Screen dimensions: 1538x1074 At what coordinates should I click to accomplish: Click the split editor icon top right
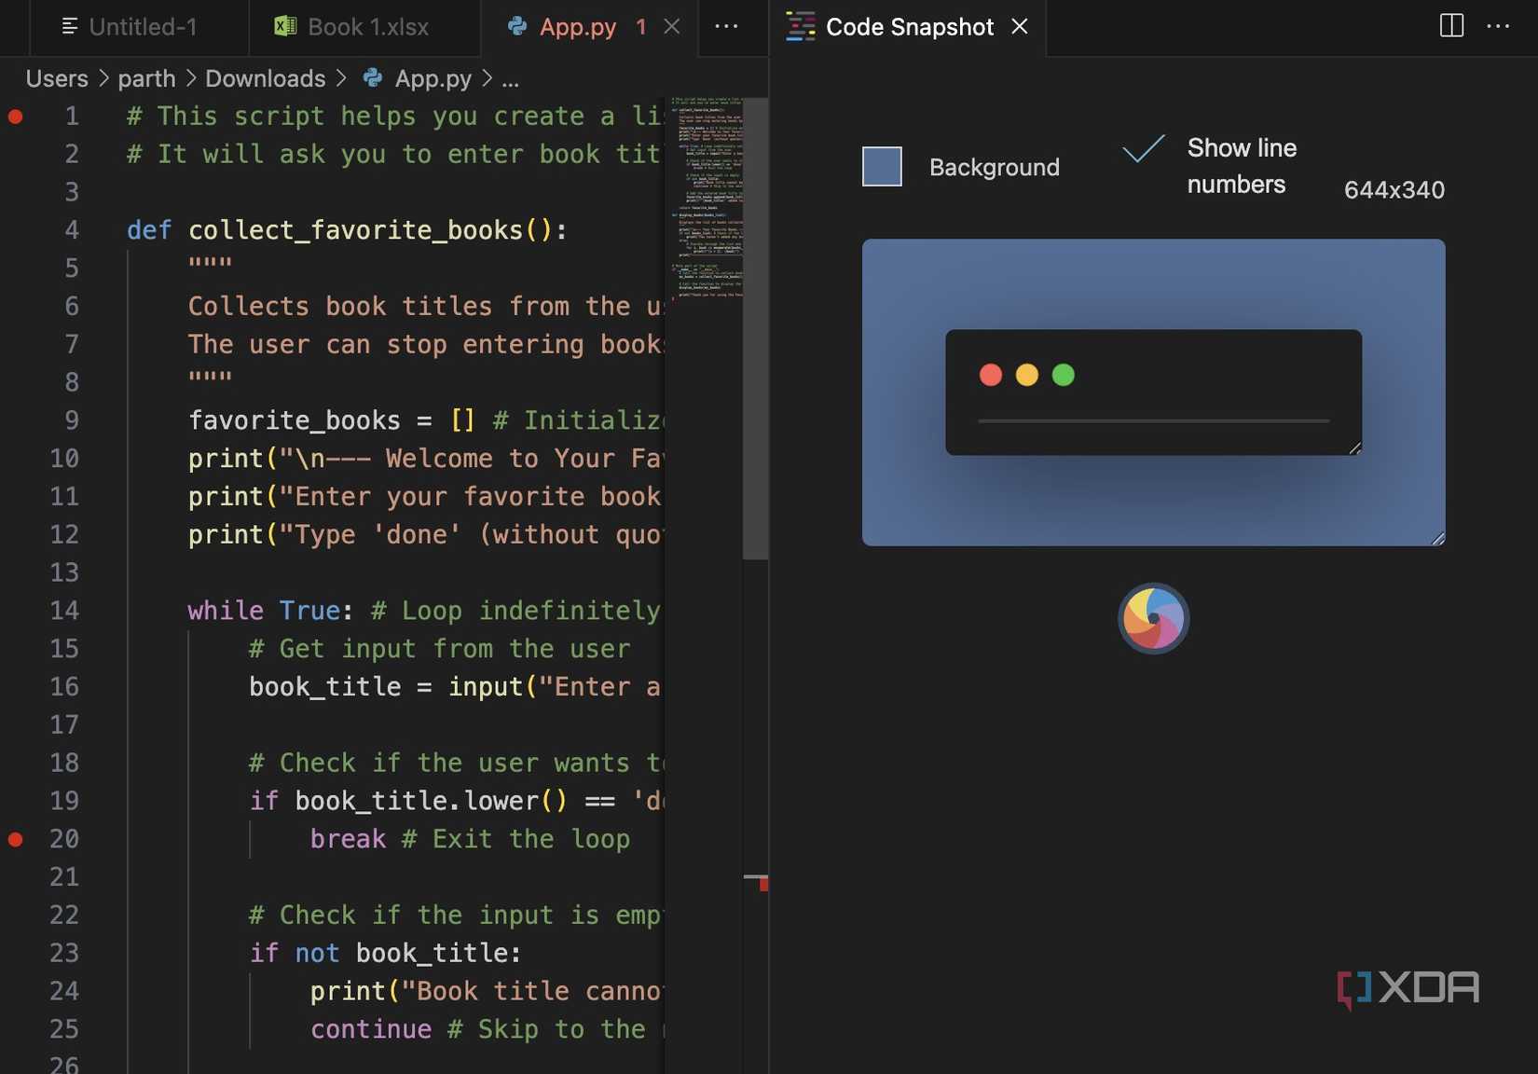click(x=1450, y=26)
